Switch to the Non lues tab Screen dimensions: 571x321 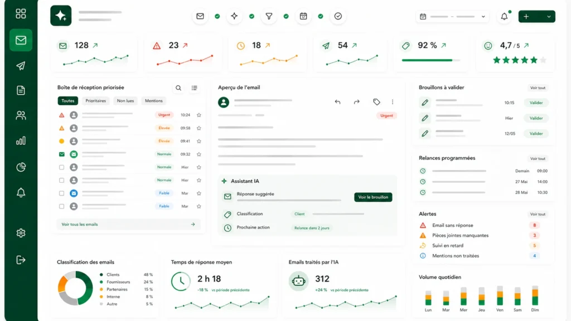pyautogui.click(x=125, y=101)
